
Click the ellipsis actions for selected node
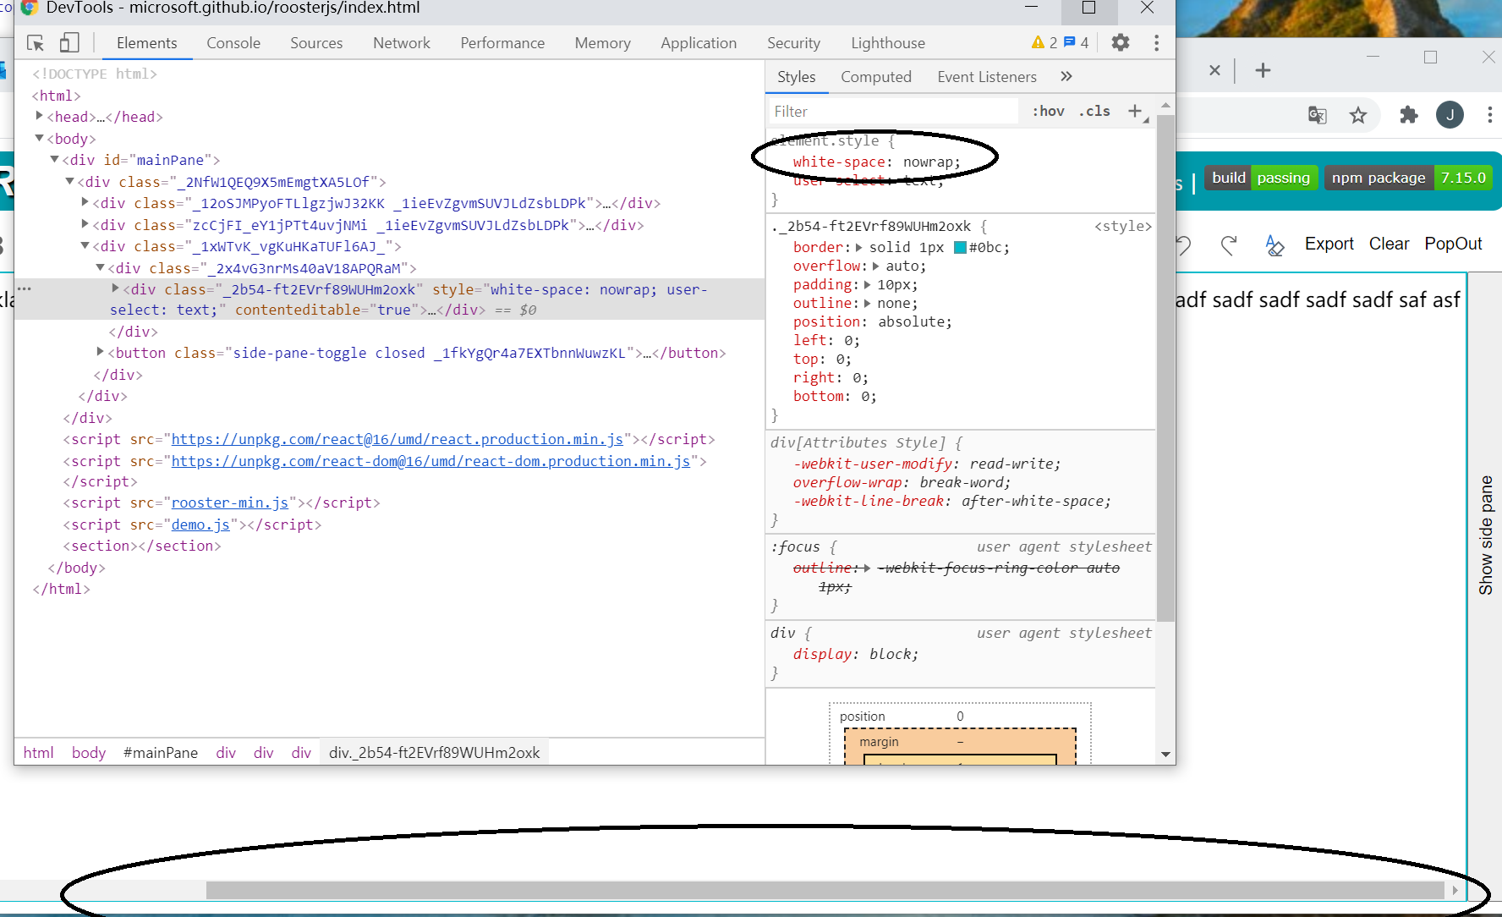pos(25,289)
